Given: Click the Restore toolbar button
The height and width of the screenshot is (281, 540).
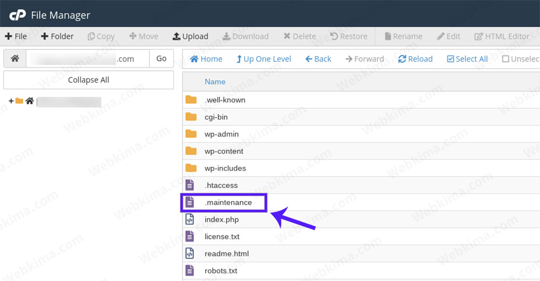Looking at the screenshot, I should (x=348, y=36).
